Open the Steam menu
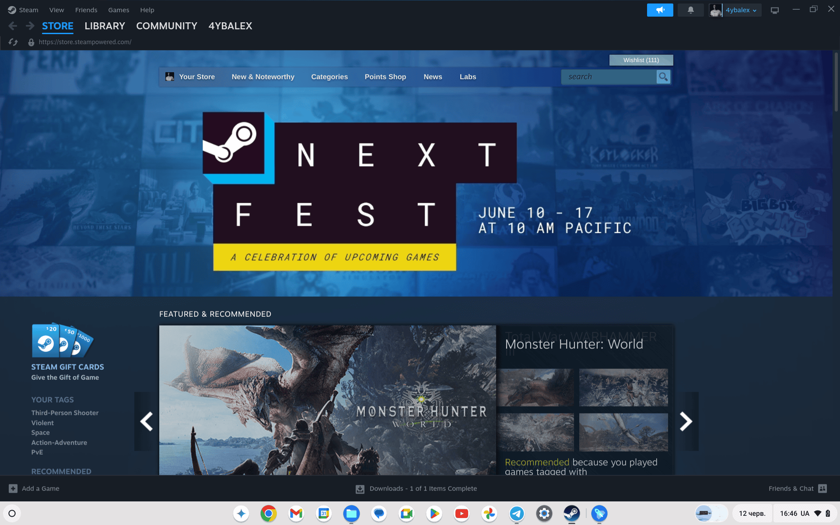This screenshot has height=525, width=840. pyautogui.click(x=28, y=10)
